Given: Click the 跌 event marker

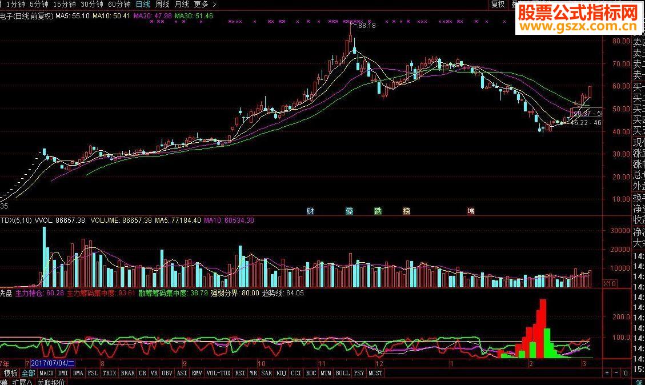Looking at the screenshot, I should tap(378, 211).
